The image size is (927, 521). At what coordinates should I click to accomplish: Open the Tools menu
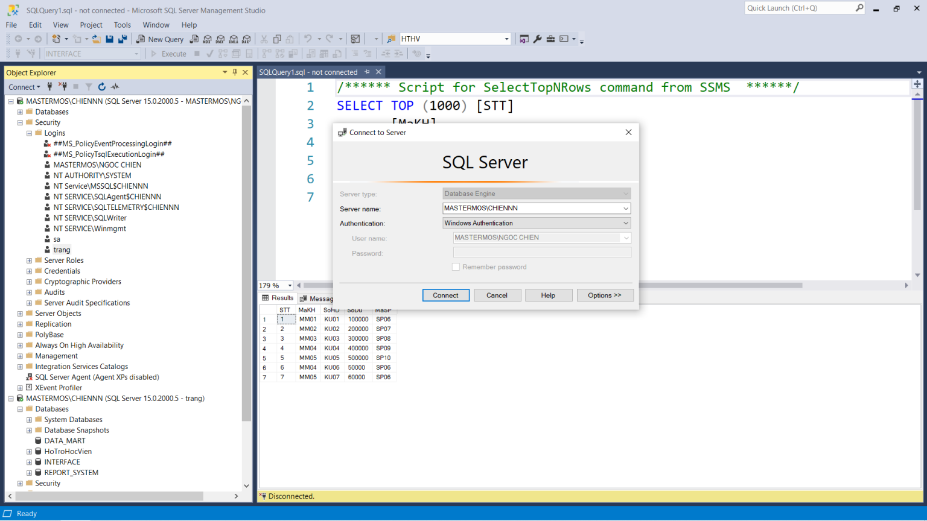(123, 25)
